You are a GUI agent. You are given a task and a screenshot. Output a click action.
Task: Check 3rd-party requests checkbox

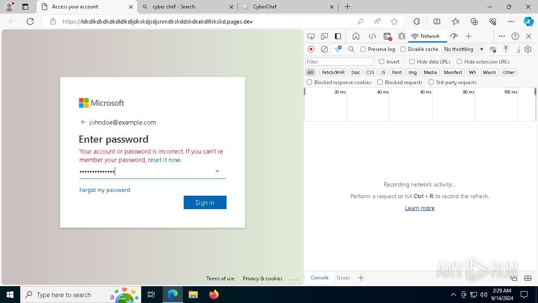(x=431, y=82)
